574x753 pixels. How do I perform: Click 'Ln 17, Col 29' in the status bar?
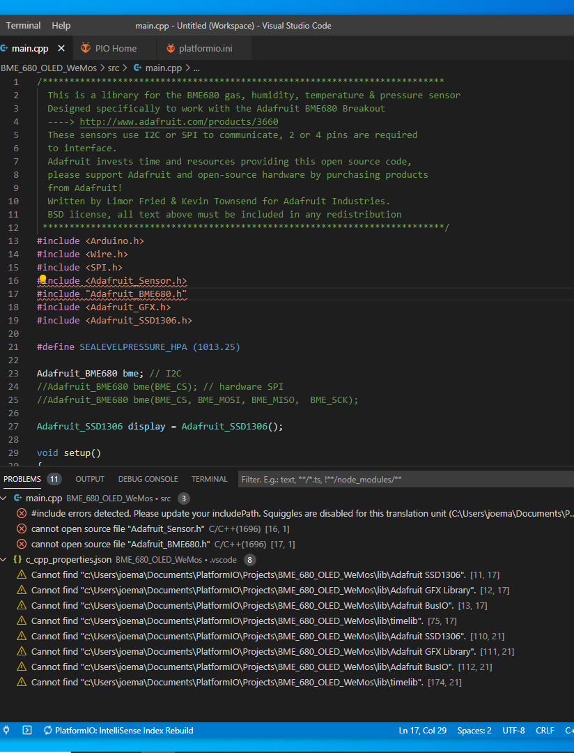[422, 731]
